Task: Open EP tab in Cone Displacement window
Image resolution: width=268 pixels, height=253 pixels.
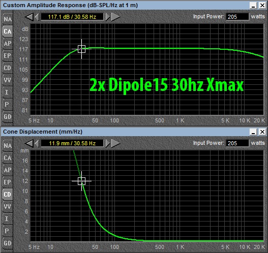Action: (x=8, y=182)
